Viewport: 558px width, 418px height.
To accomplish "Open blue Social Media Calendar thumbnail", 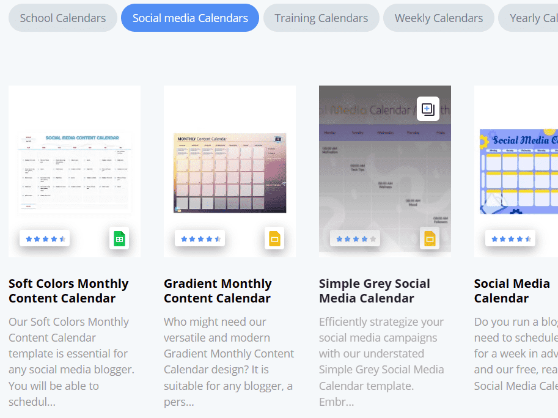I will coord(518,171).
